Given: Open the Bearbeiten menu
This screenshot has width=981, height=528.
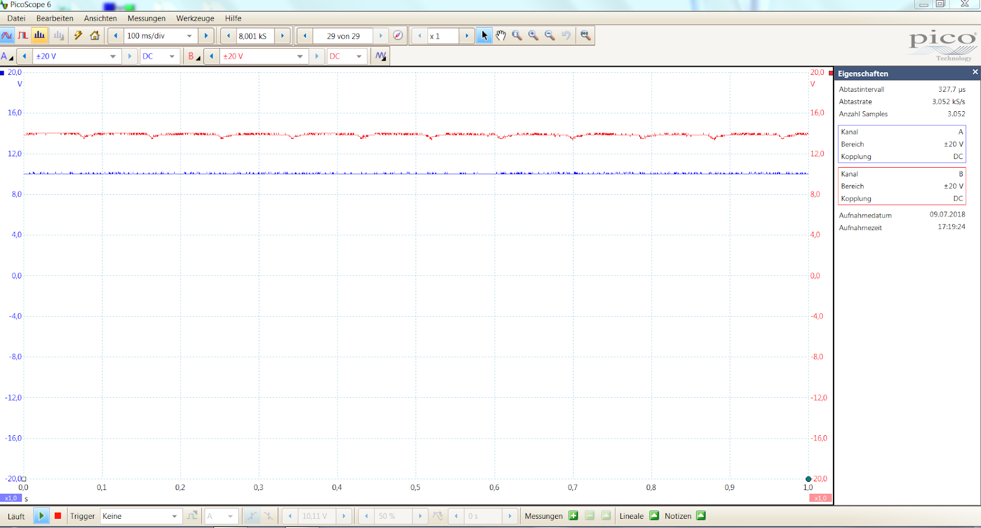Looking at the screenshot, I should click(x=55, y=18).
